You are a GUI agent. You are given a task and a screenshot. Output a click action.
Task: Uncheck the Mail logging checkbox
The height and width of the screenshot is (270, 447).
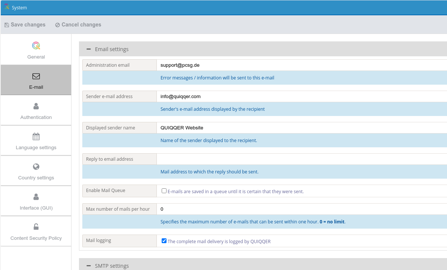pos(164,241)
